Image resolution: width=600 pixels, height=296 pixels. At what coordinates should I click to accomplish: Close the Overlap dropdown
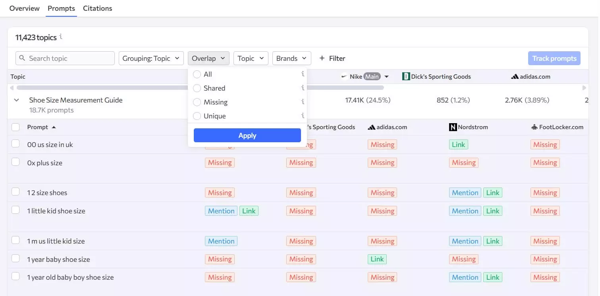(x=208, y=58)
